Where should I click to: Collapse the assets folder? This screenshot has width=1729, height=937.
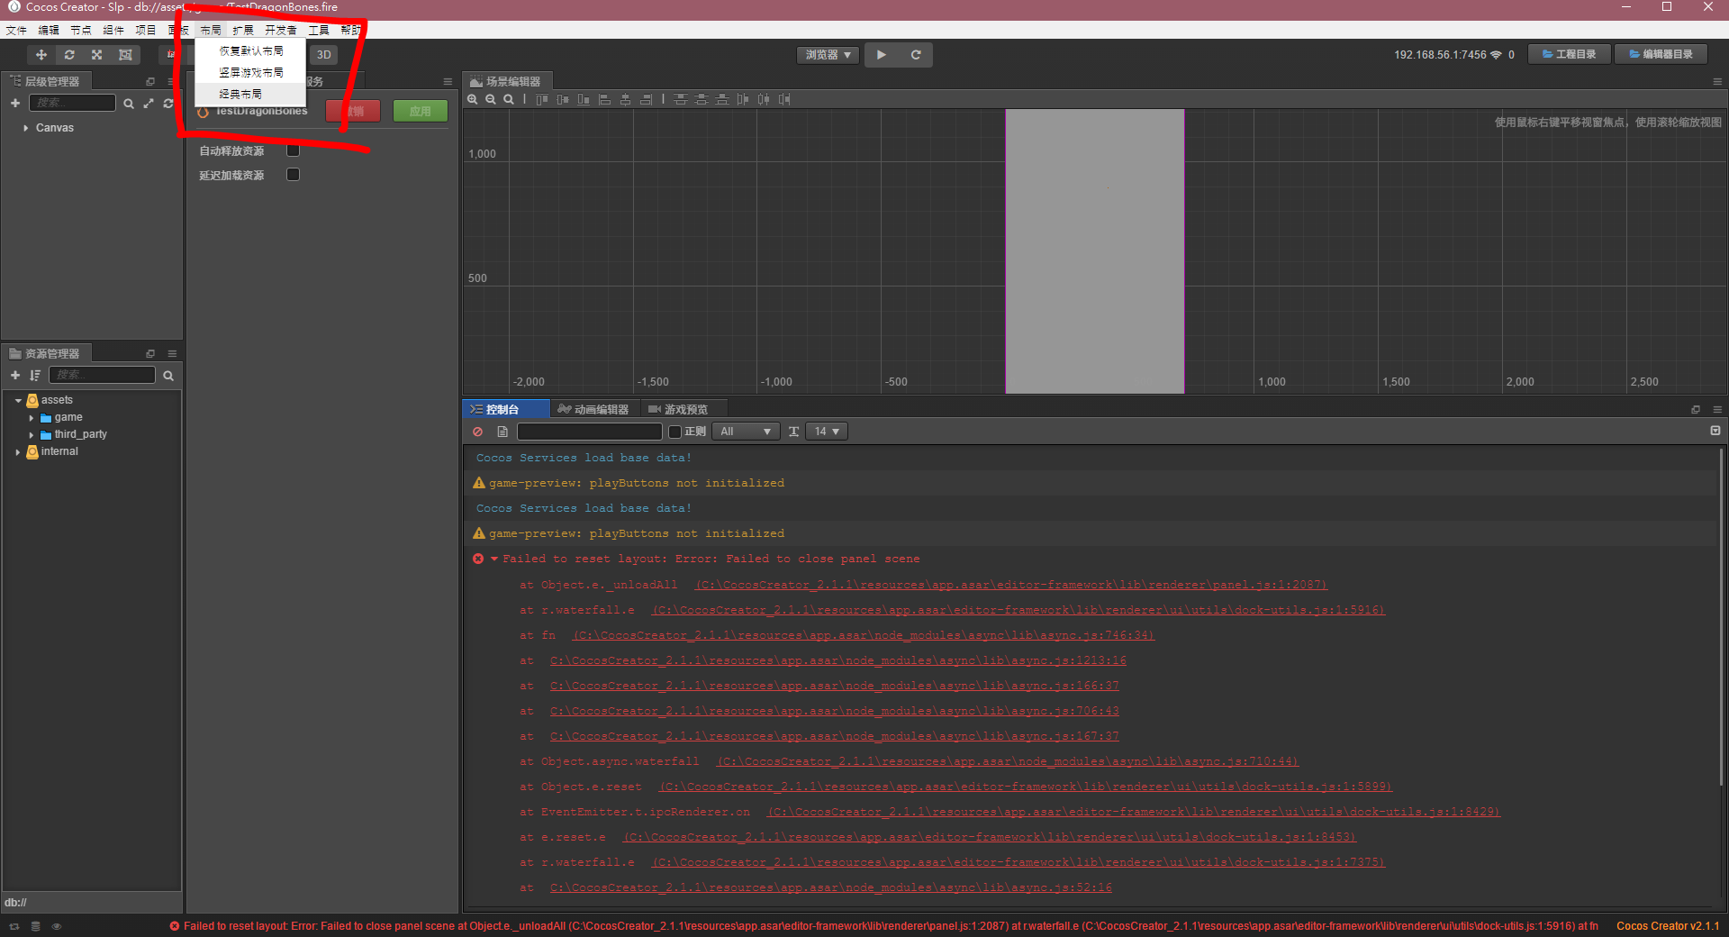tap(18, 400)
